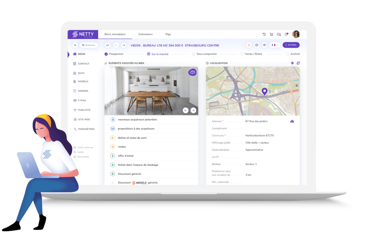Open the history icon in top bar
This screenshot has height=240, width=368.
tap(264, 34)
